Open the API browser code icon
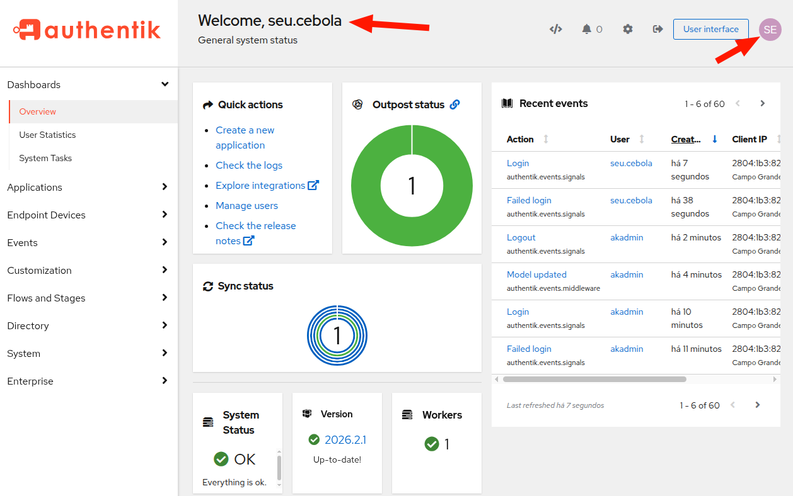Screen dimensions: 793x496 [x=555, y=29]
